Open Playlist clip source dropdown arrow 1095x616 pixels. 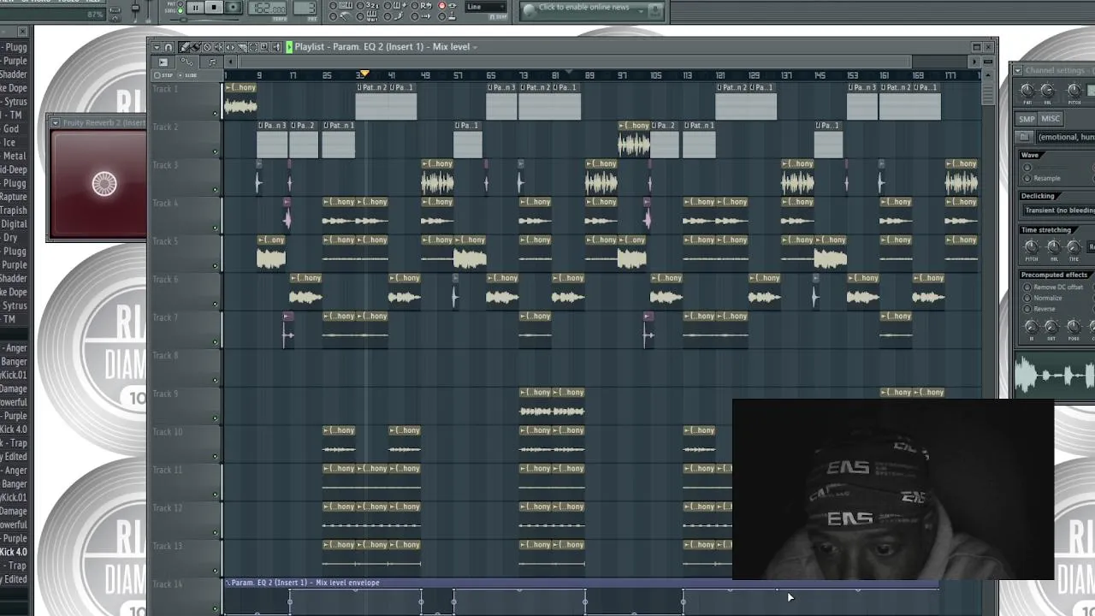475,47
